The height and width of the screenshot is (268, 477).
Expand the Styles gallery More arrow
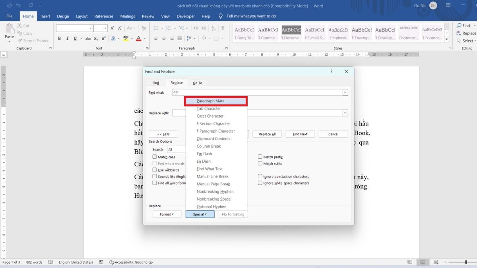(447, 40)
